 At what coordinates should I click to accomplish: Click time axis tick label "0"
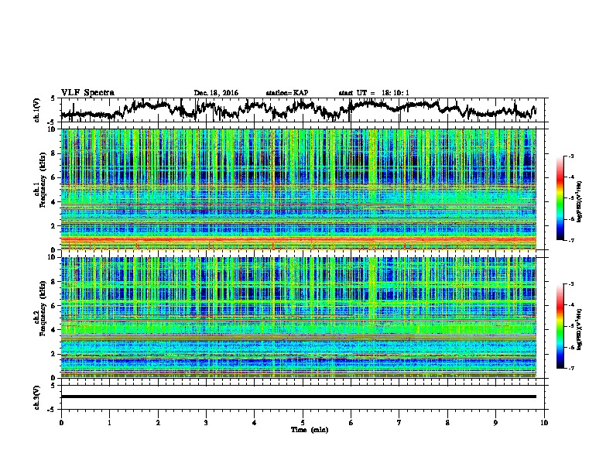pyautogui.click(x=61, y=423)
